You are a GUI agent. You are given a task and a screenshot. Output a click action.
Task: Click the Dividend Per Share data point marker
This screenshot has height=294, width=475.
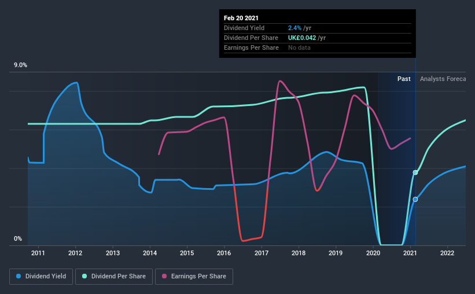pos(415,172)
